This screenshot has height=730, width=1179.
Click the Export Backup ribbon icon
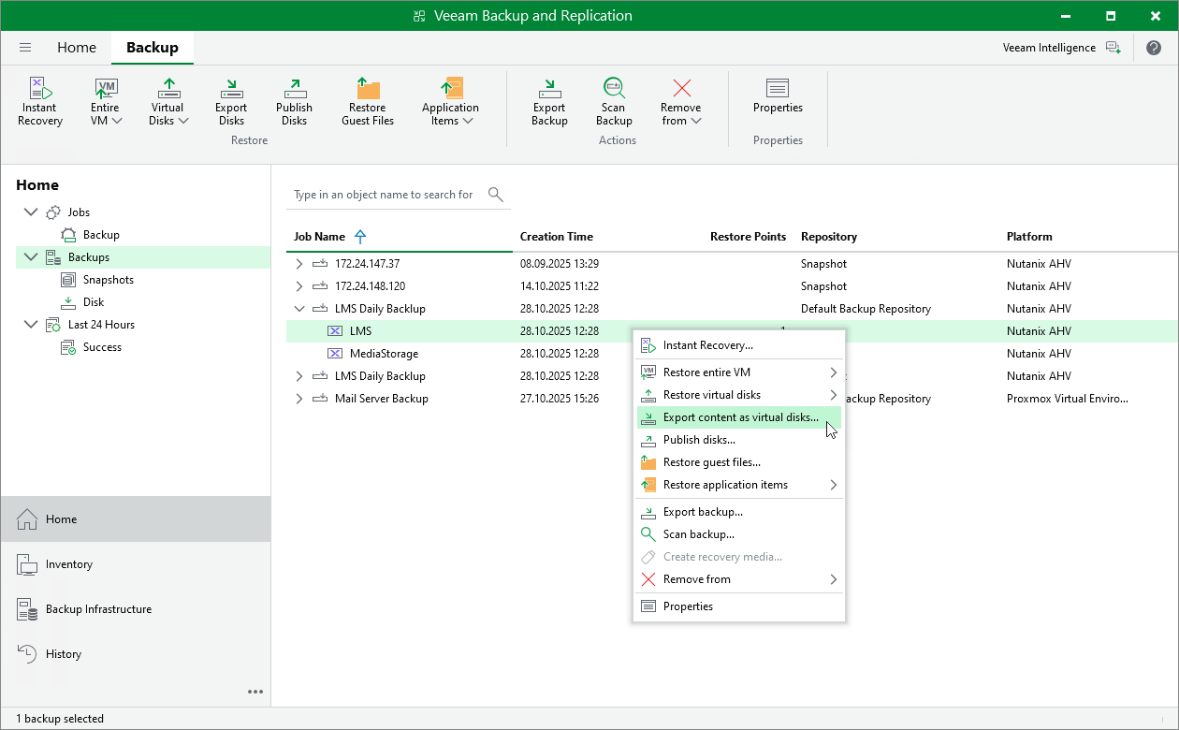[x=549, y=101]
